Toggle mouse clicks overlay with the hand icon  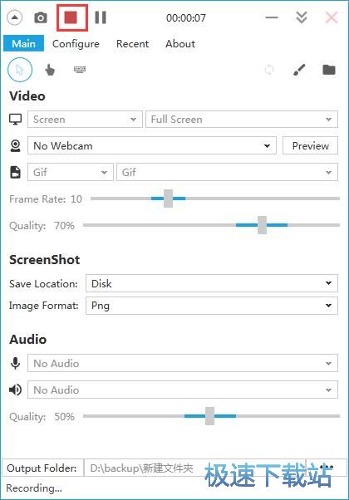50,70
